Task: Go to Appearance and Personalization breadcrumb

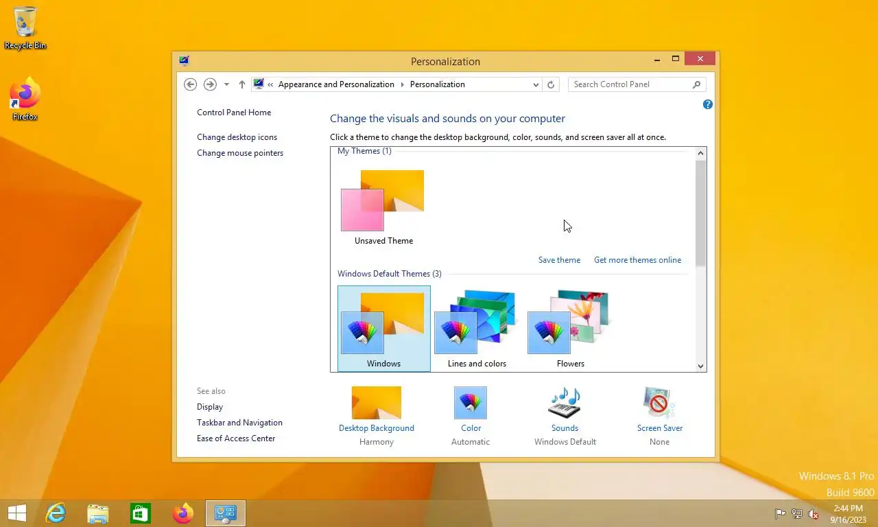Action: 336,84
